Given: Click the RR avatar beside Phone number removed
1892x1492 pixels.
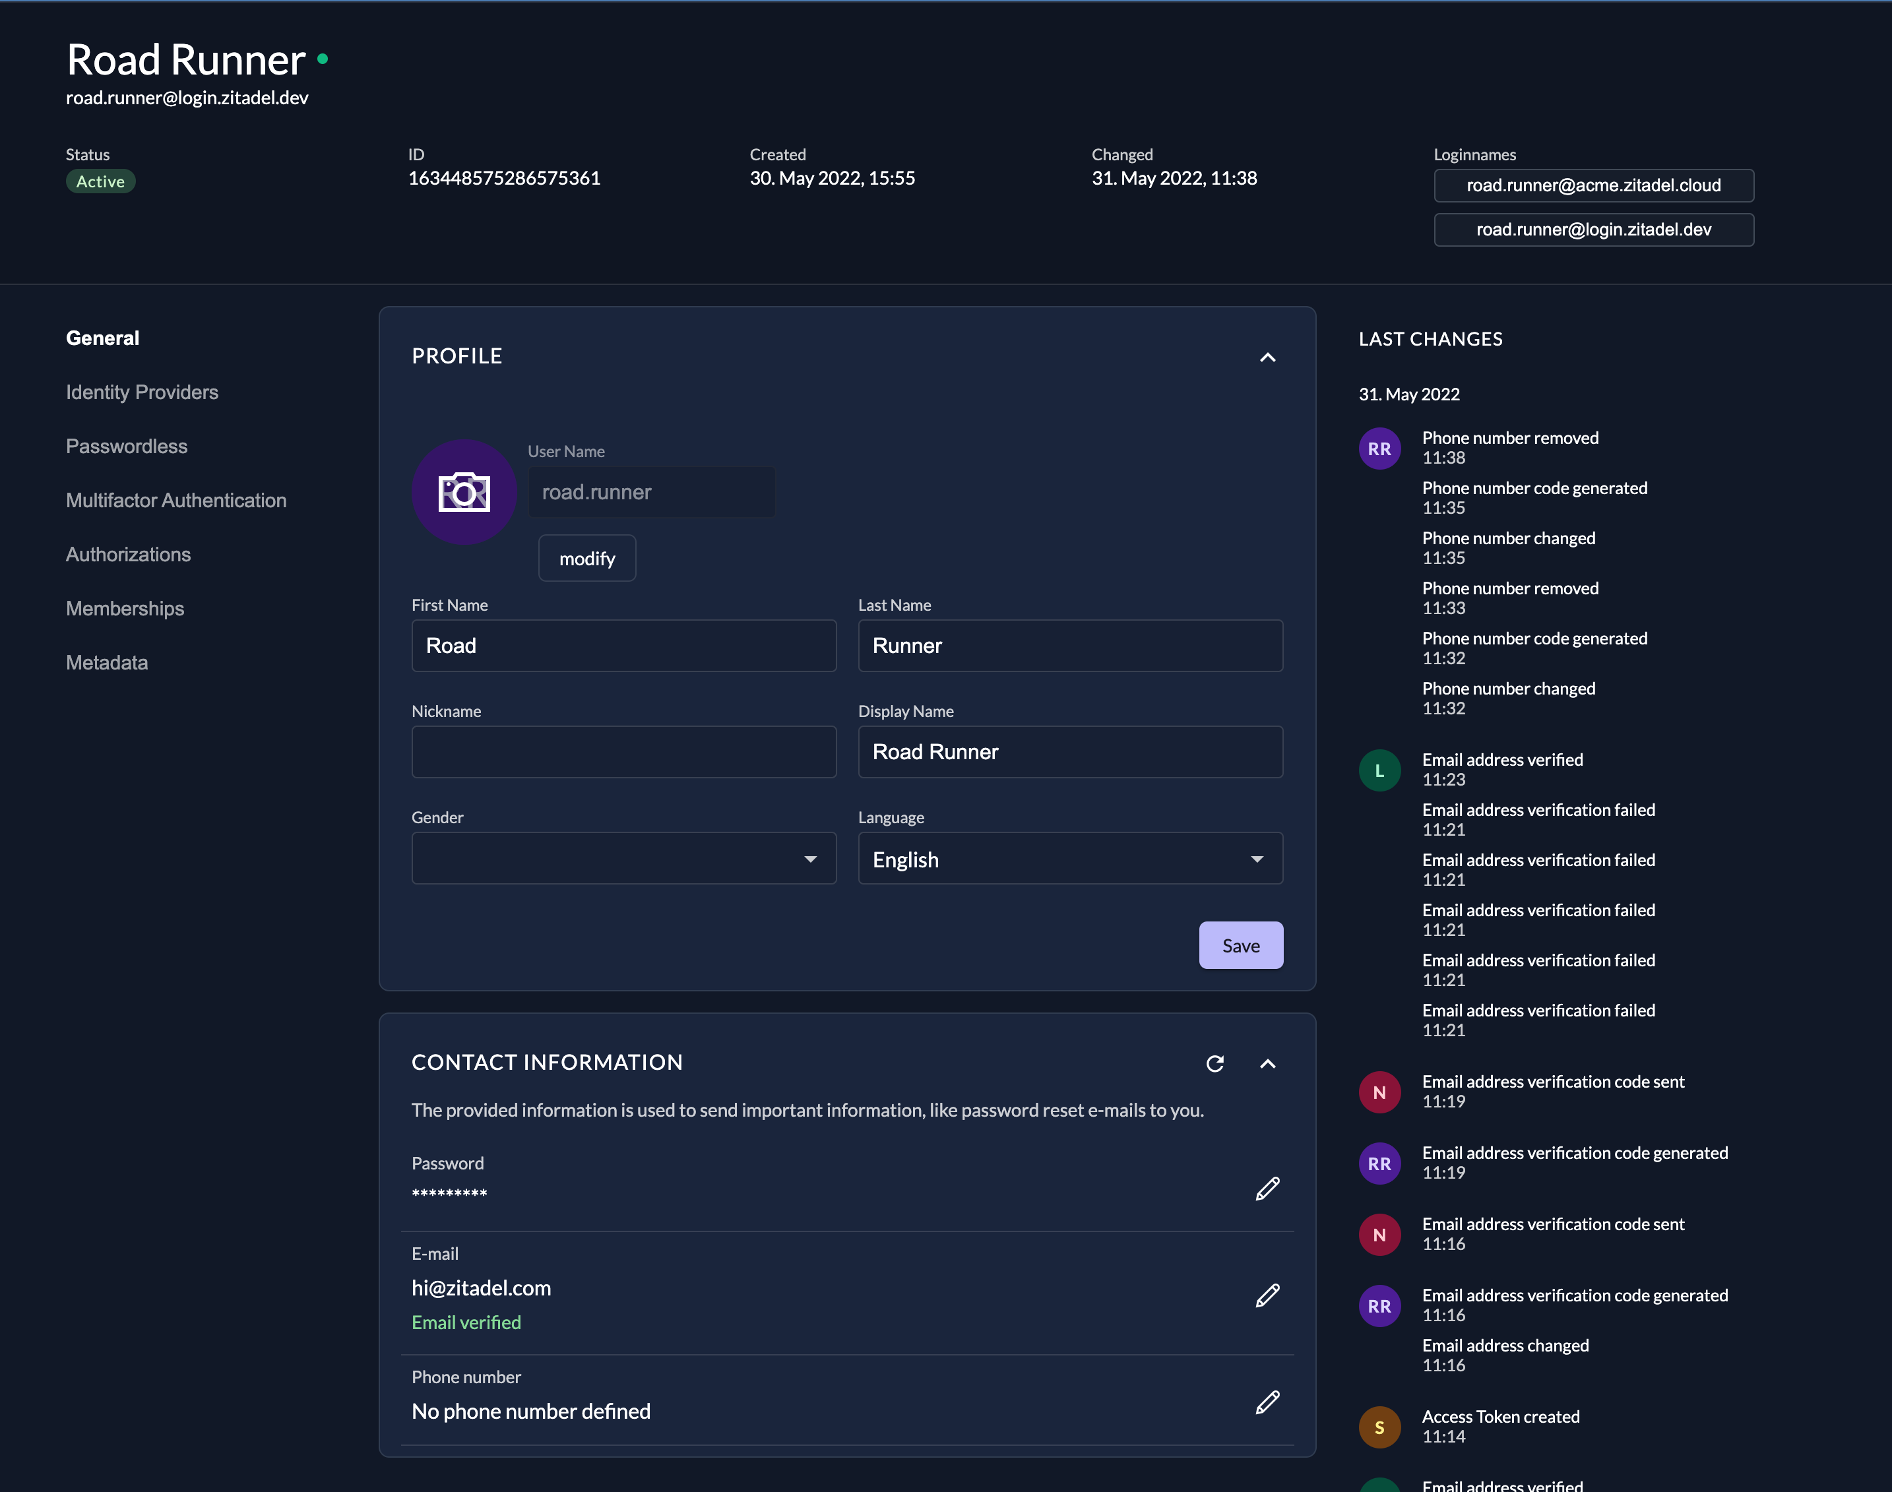Looking at the screenshot, I should 1379,448.
